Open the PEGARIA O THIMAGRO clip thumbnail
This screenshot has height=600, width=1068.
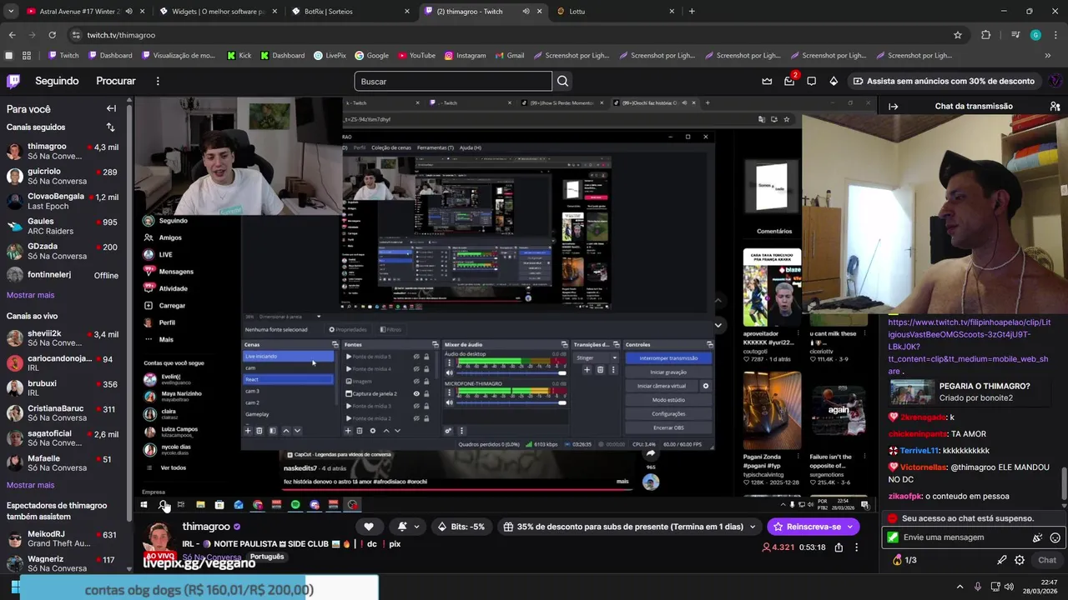[912, 392]
